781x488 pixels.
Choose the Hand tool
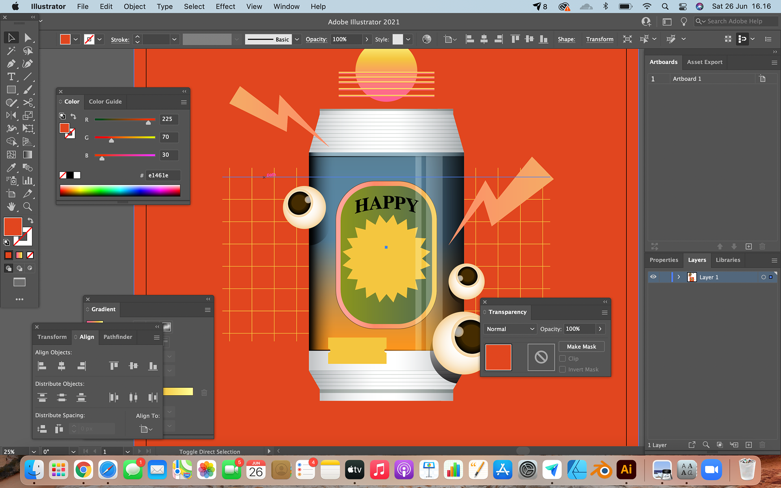pos(11,207)
